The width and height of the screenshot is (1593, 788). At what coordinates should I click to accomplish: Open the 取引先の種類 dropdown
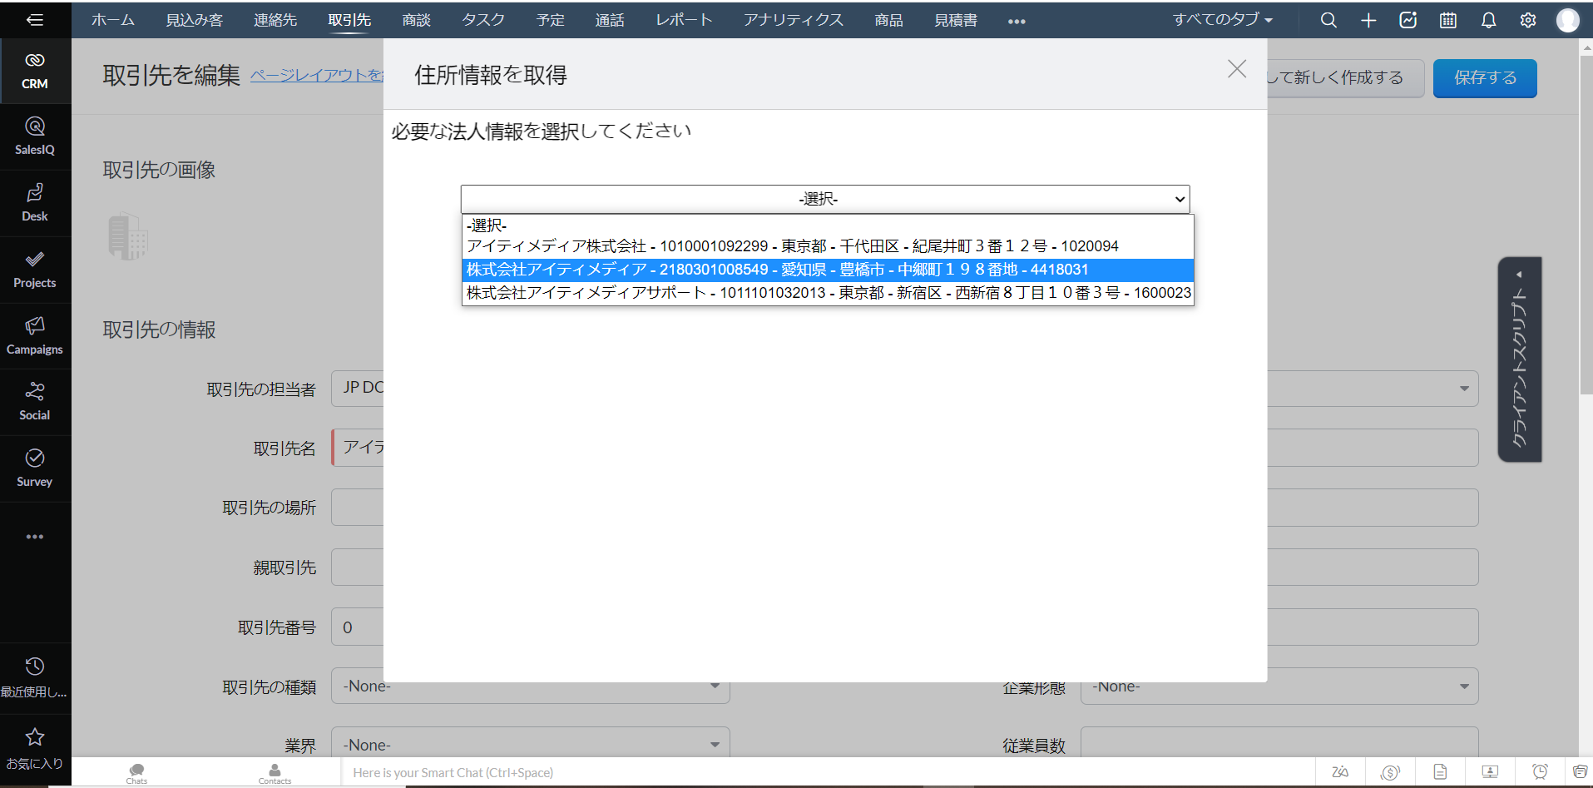point(531,686)
